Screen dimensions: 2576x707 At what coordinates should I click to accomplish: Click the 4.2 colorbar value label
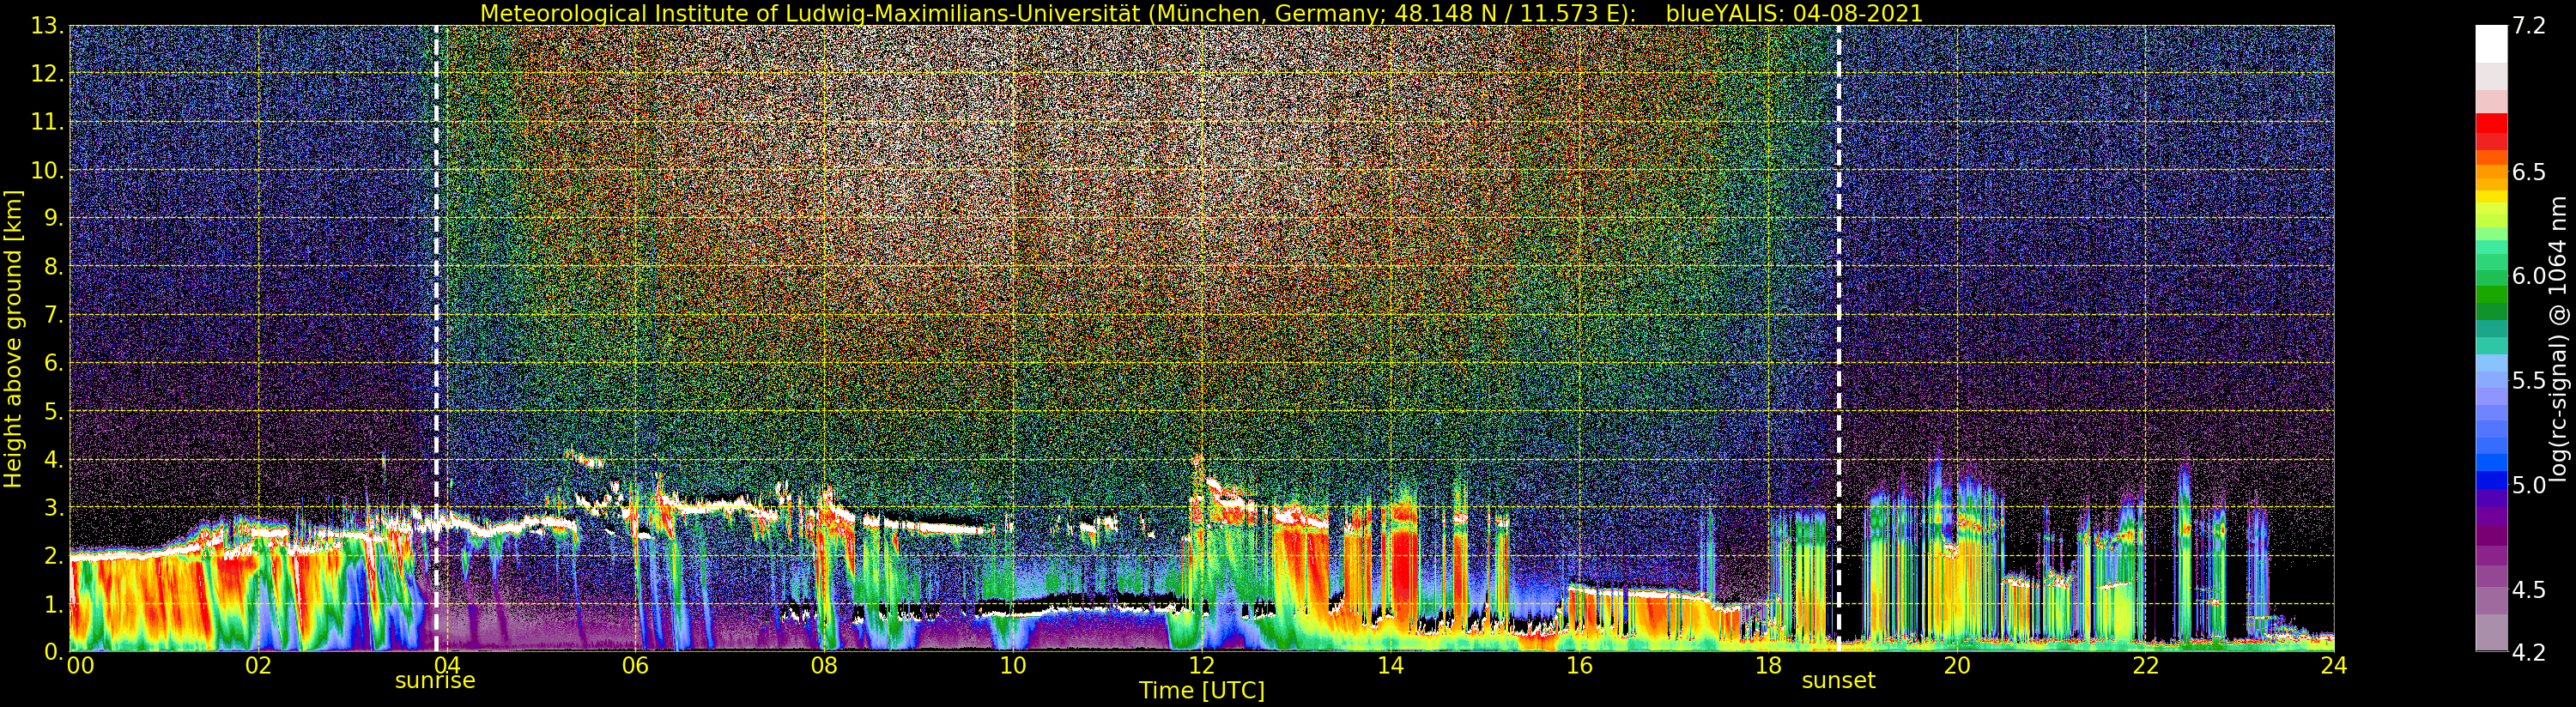pos(2529,652)
